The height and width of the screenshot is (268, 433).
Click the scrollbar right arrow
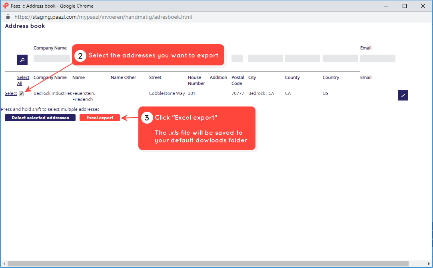pyautogui.click(x=429, y=264)
